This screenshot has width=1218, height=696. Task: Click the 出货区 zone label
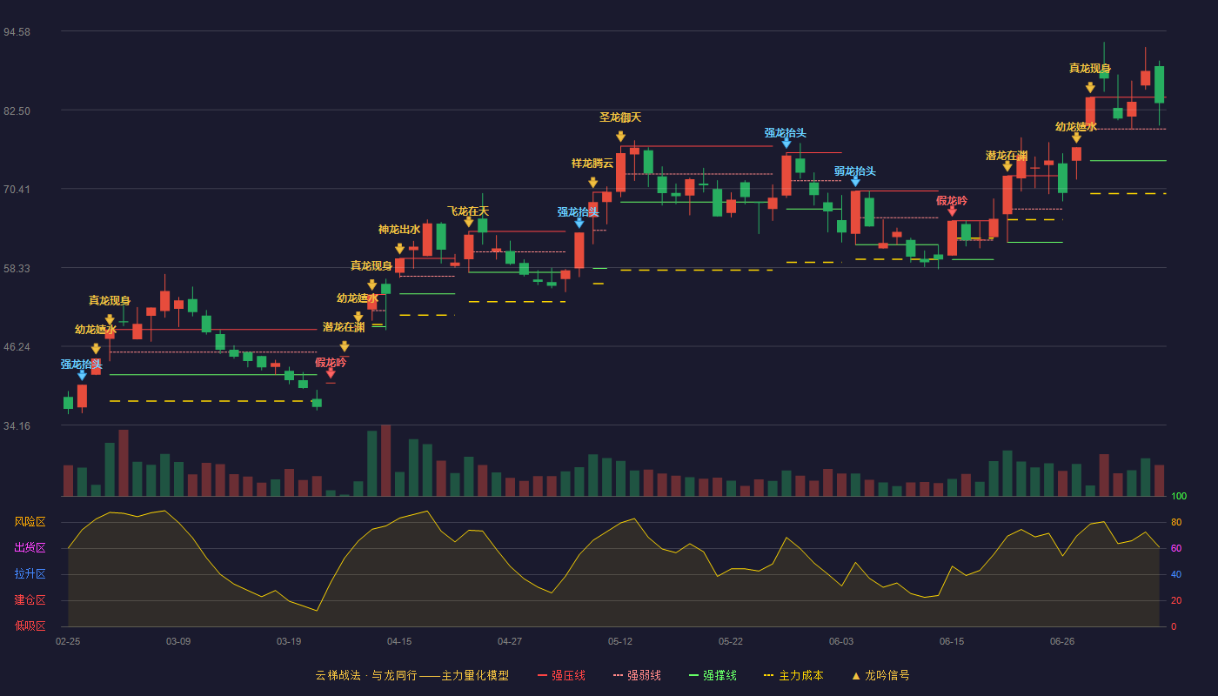[x=30, y=548]
